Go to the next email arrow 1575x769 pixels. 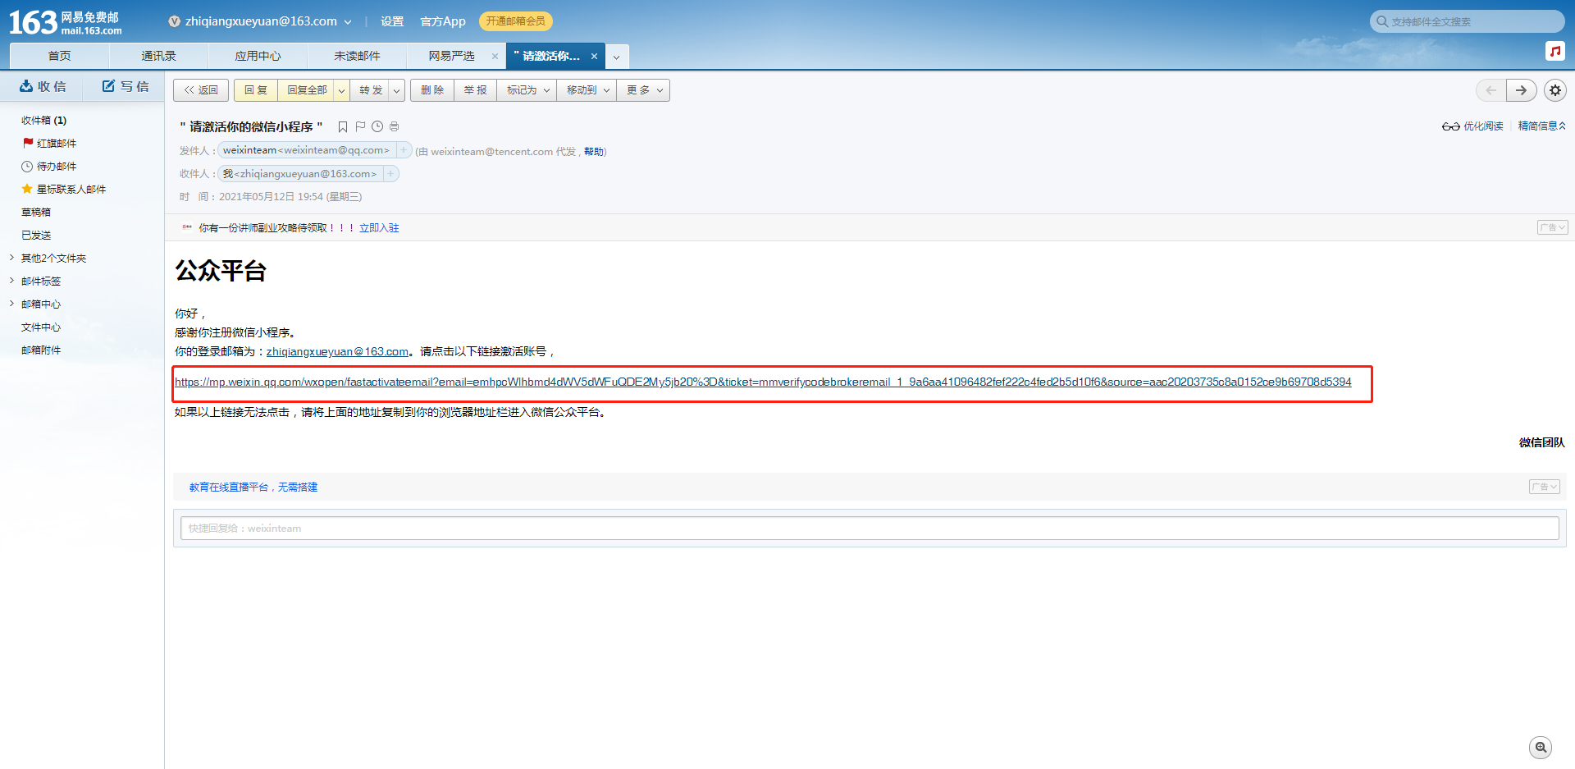[x=1522, y=90]
